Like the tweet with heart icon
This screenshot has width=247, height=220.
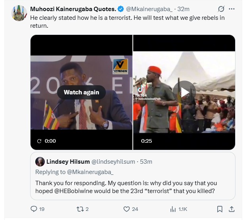click(x=127, y=209)
